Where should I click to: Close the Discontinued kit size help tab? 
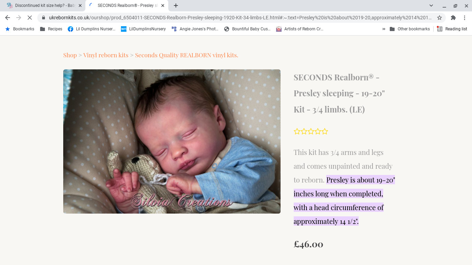pyautogui.click(x=80, y=6)
